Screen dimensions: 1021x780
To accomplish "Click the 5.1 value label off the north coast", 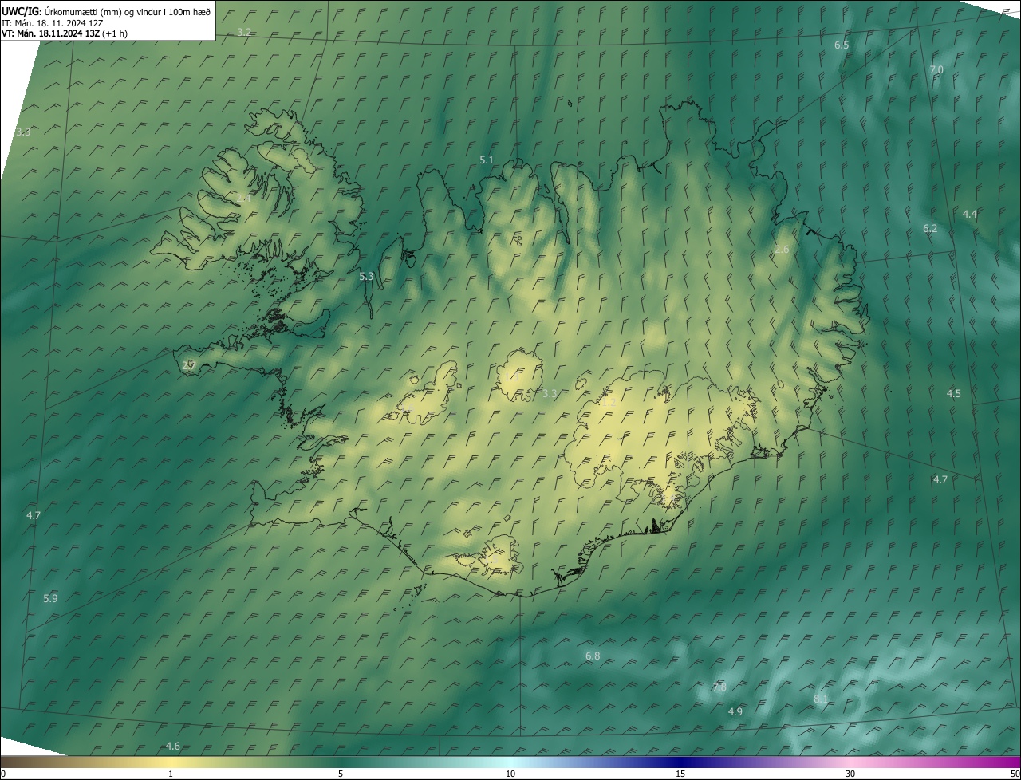I will pos(487,160).
